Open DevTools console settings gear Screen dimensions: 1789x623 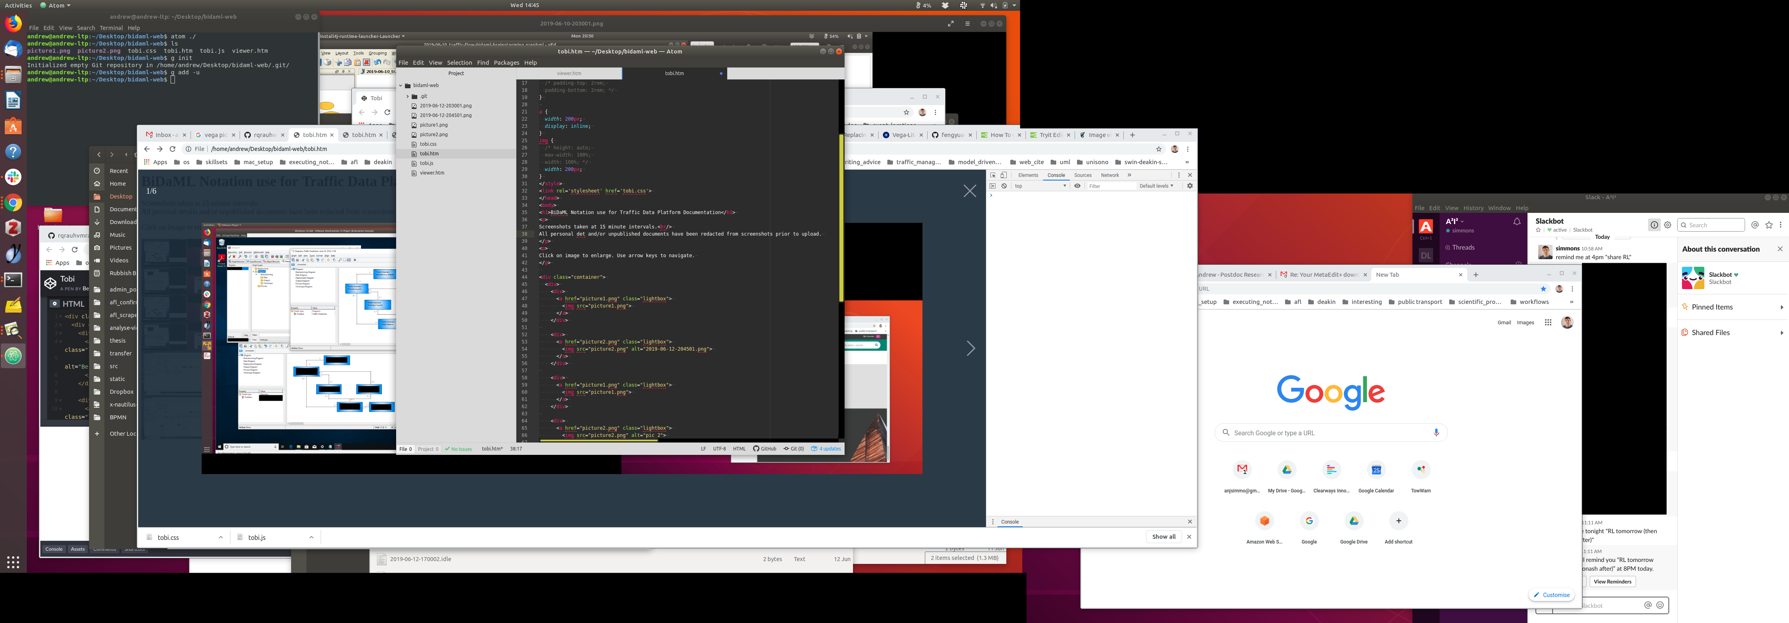click(x=1190, y=186)
